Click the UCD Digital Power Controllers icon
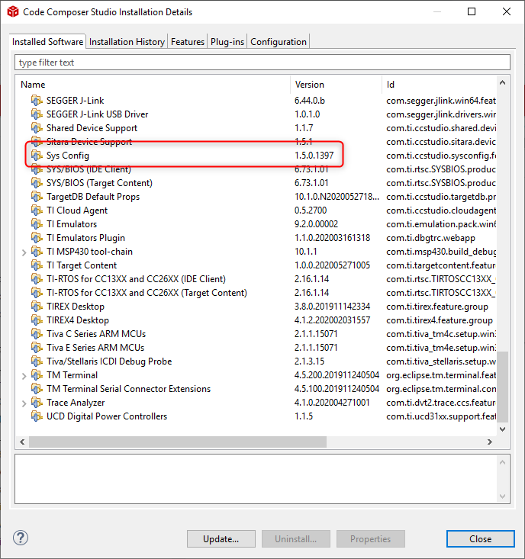 coord(37,416)
